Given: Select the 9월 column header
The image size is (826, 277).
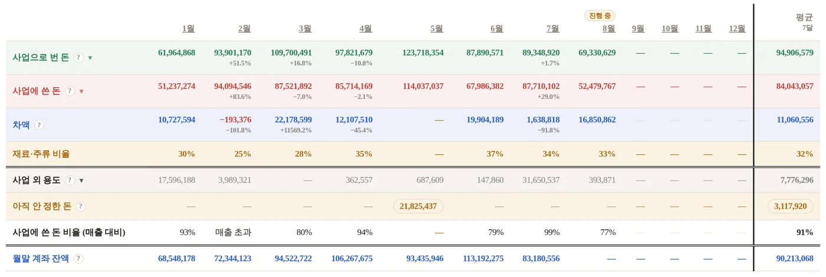Looking at the screenshot, I should coord(638,28).
